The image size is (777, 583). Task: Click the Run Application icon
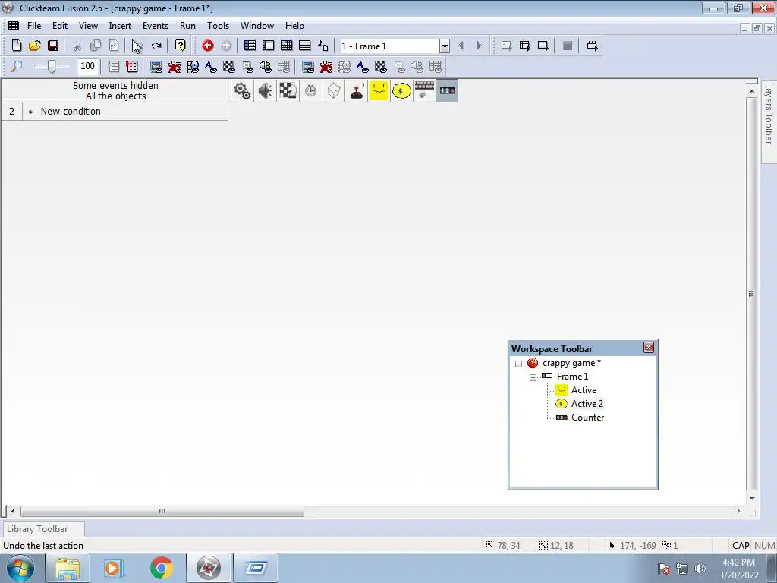pos(524,46)
